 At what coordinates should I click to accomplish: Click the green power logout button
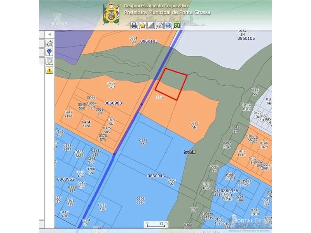pyautogui.click(x=176, y=26)
